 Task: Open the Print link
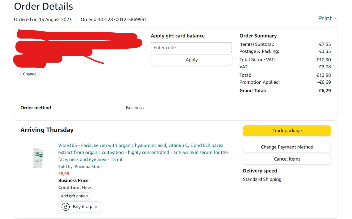coord(325,18)
